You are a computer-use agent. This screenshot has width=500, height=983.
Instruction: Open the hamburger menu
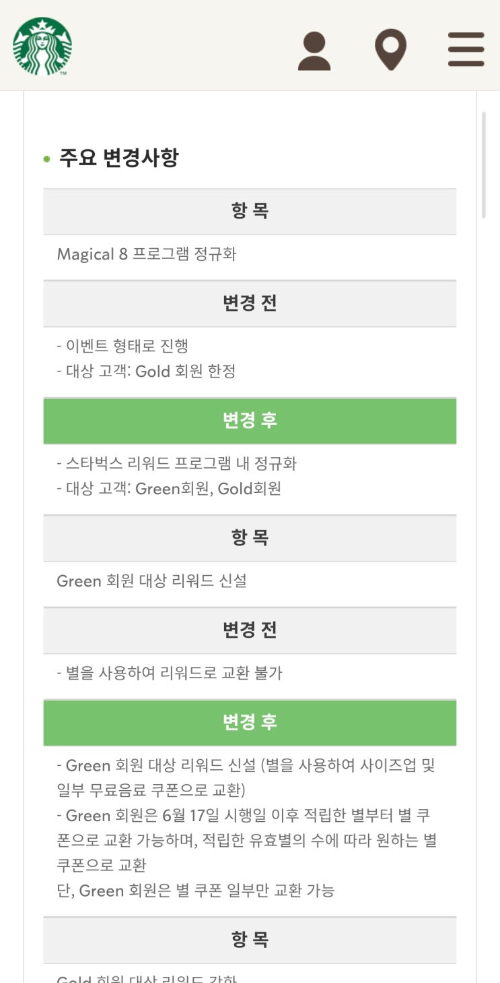point(466,49)
